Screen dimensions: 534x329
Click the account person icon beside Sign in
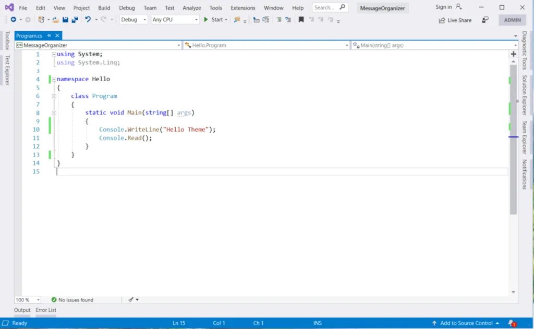459,6
